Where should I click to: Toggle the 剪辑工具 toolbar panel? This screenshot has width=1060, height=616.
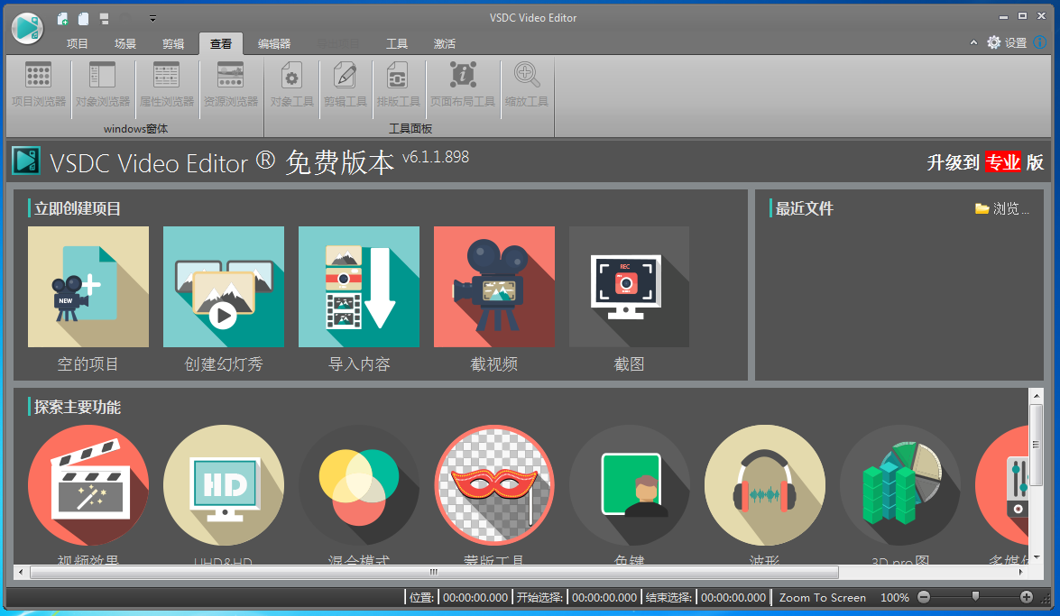(x=345, y=85)
